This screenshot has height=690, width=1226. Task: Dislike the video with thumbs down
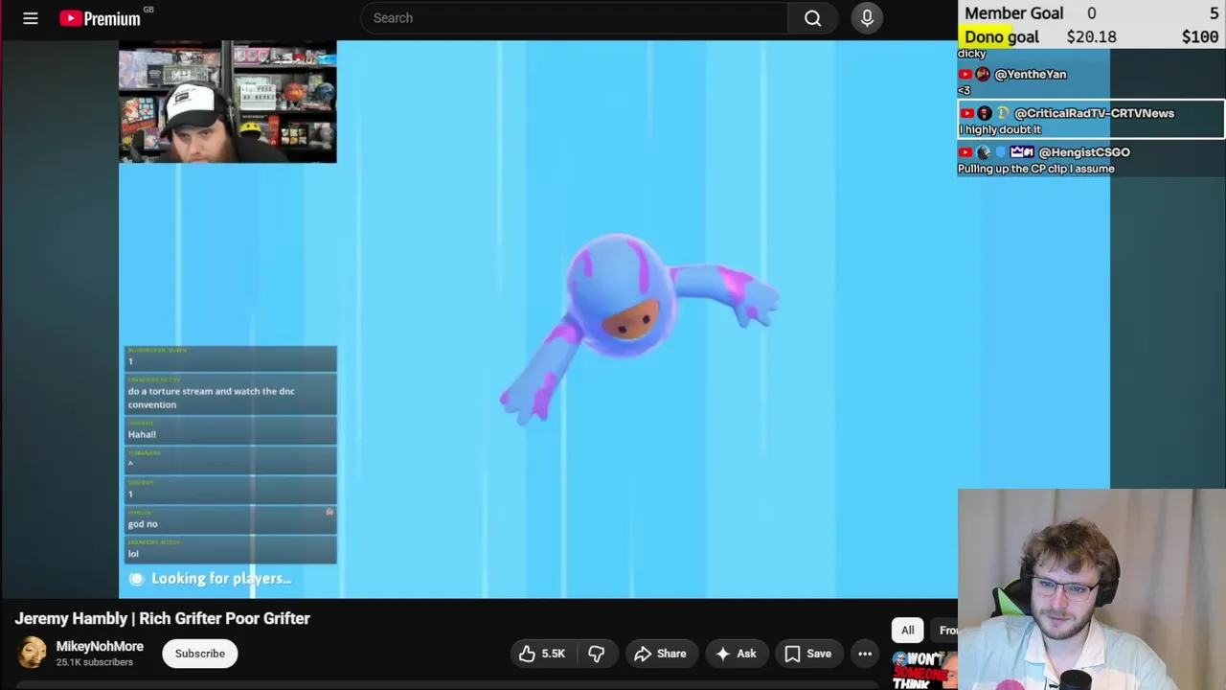[596, 654]
